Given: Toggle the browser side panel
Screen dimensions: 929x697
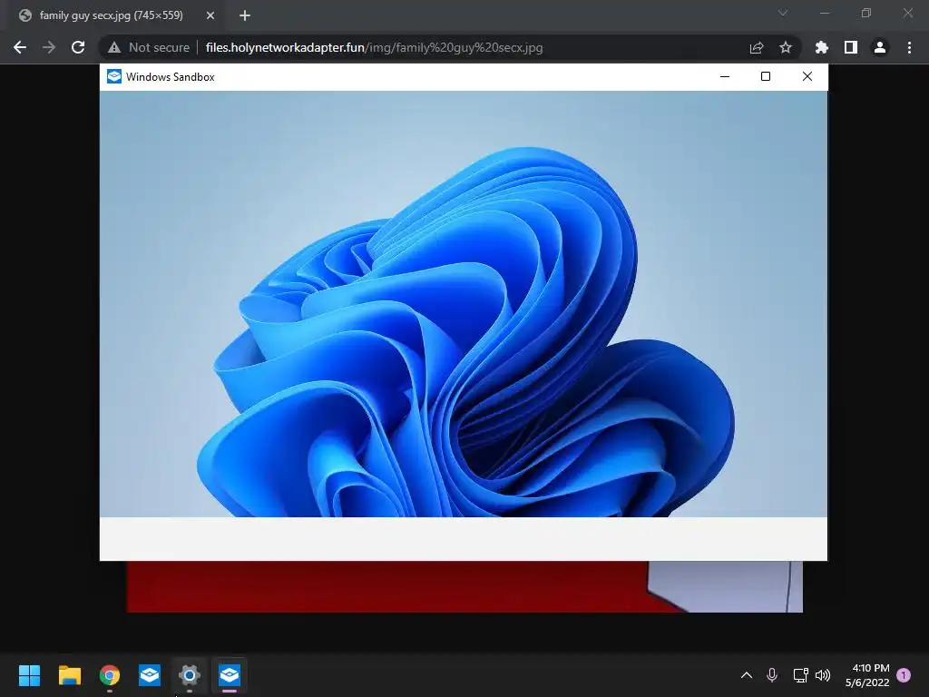Looking at the screenshot, I should click(851, 47).
